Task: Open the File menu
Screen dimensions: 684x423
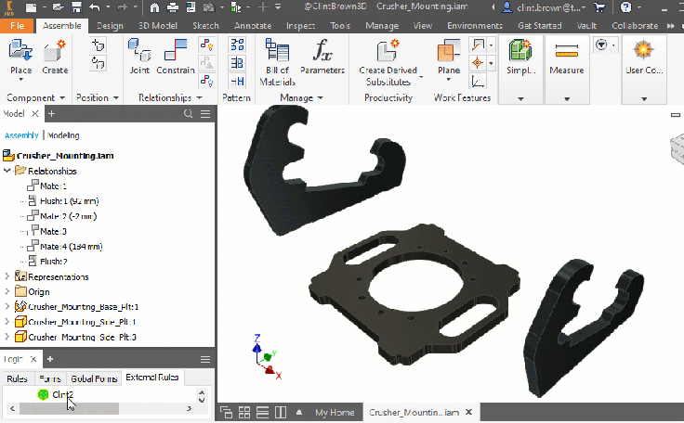Action: point(17,26)
